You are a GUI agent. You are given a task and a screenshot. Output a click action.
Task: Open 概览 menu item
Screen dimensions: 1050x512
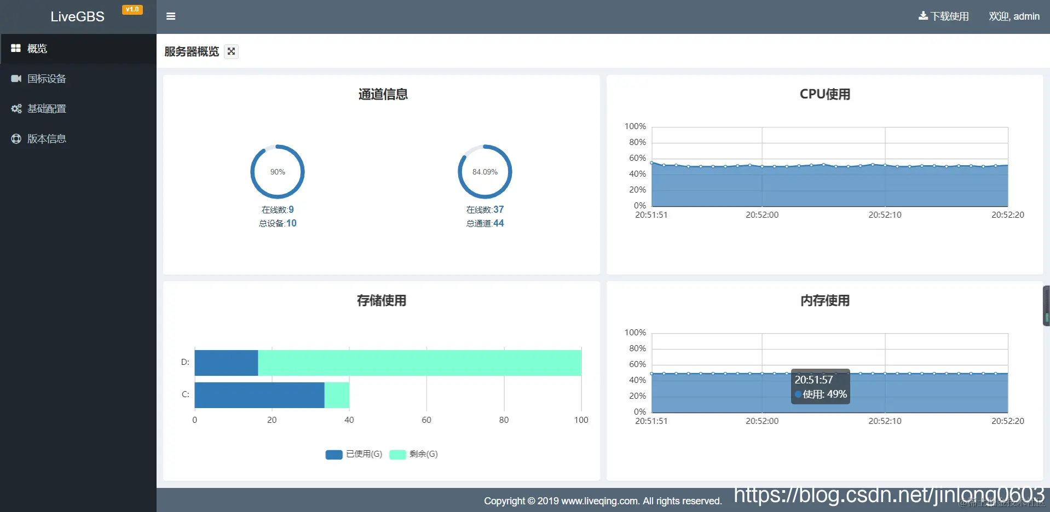coord(78,49)
